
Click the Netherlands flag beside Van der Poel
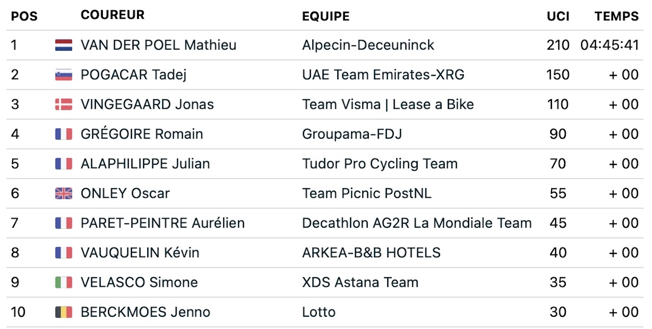coord(64,45)
